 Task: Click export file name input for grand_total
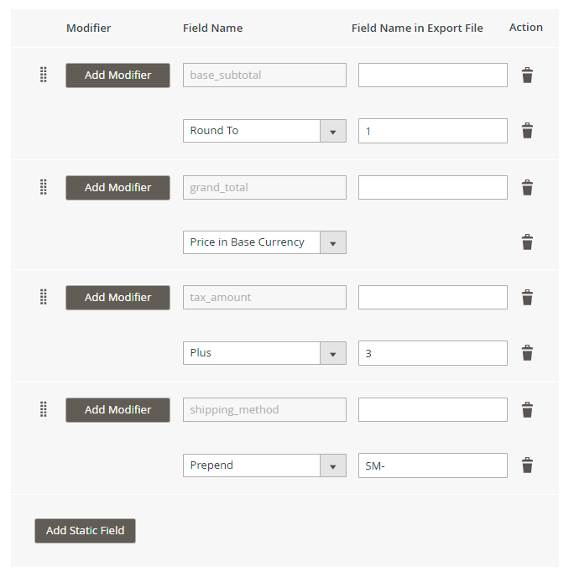coord(432,187)
